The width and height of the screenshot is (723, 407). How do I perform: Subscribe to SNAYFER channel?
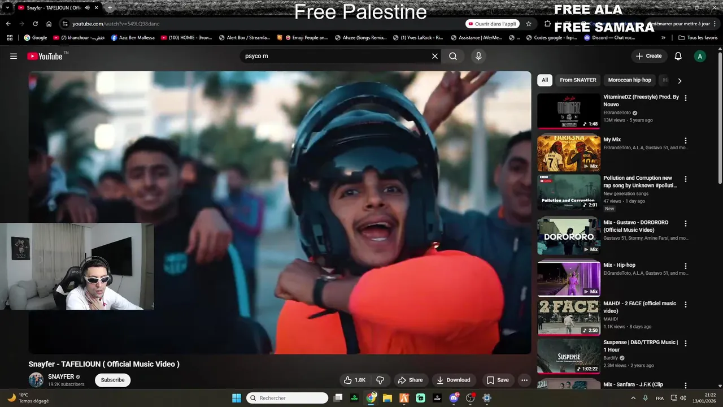coord(112,380)
